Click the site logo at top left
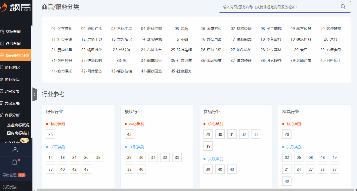 tap(16, 7)
